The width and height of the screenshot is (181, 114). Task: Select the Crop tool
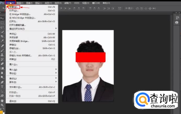tap(2, 36)
